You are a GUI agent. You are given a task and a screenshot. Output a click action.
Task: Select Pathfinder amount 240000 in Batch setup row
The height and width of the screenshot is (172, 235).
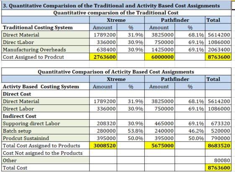click(159, 131)
